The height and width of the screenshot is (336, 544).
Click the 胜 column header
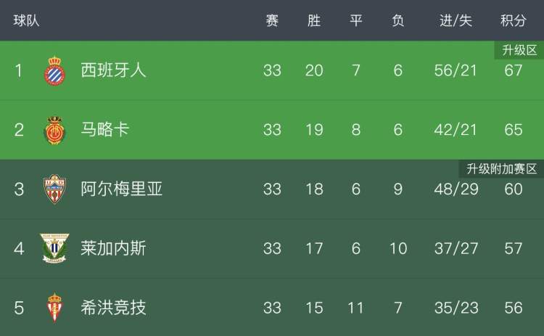click(x=314, y=20)
